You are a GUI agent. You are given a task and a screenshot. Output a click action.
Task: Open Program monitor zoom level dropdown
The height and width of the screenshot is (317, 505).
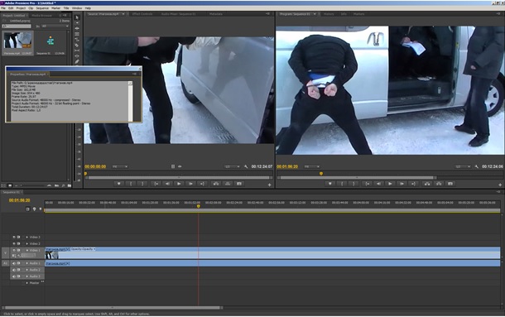pos(312,166)
